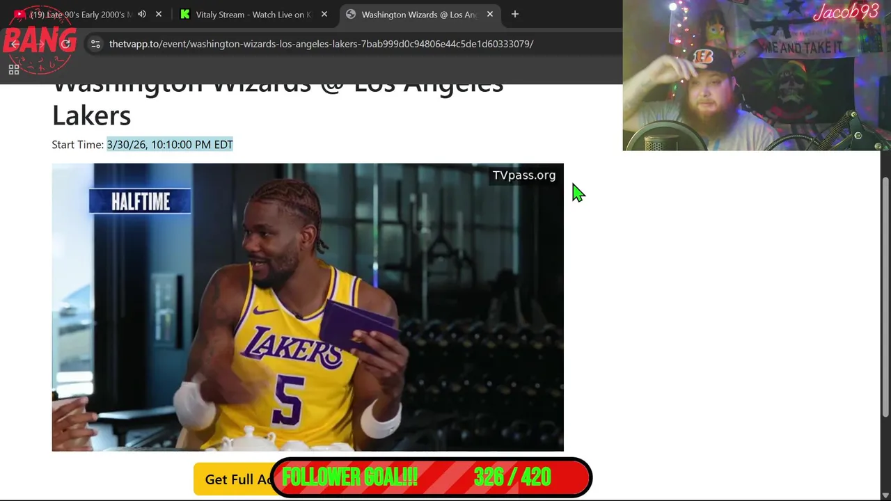Mute the YouTube tab audio icon
The width and height of the screenshot is (891, 501).
click(x=142, y=14)
